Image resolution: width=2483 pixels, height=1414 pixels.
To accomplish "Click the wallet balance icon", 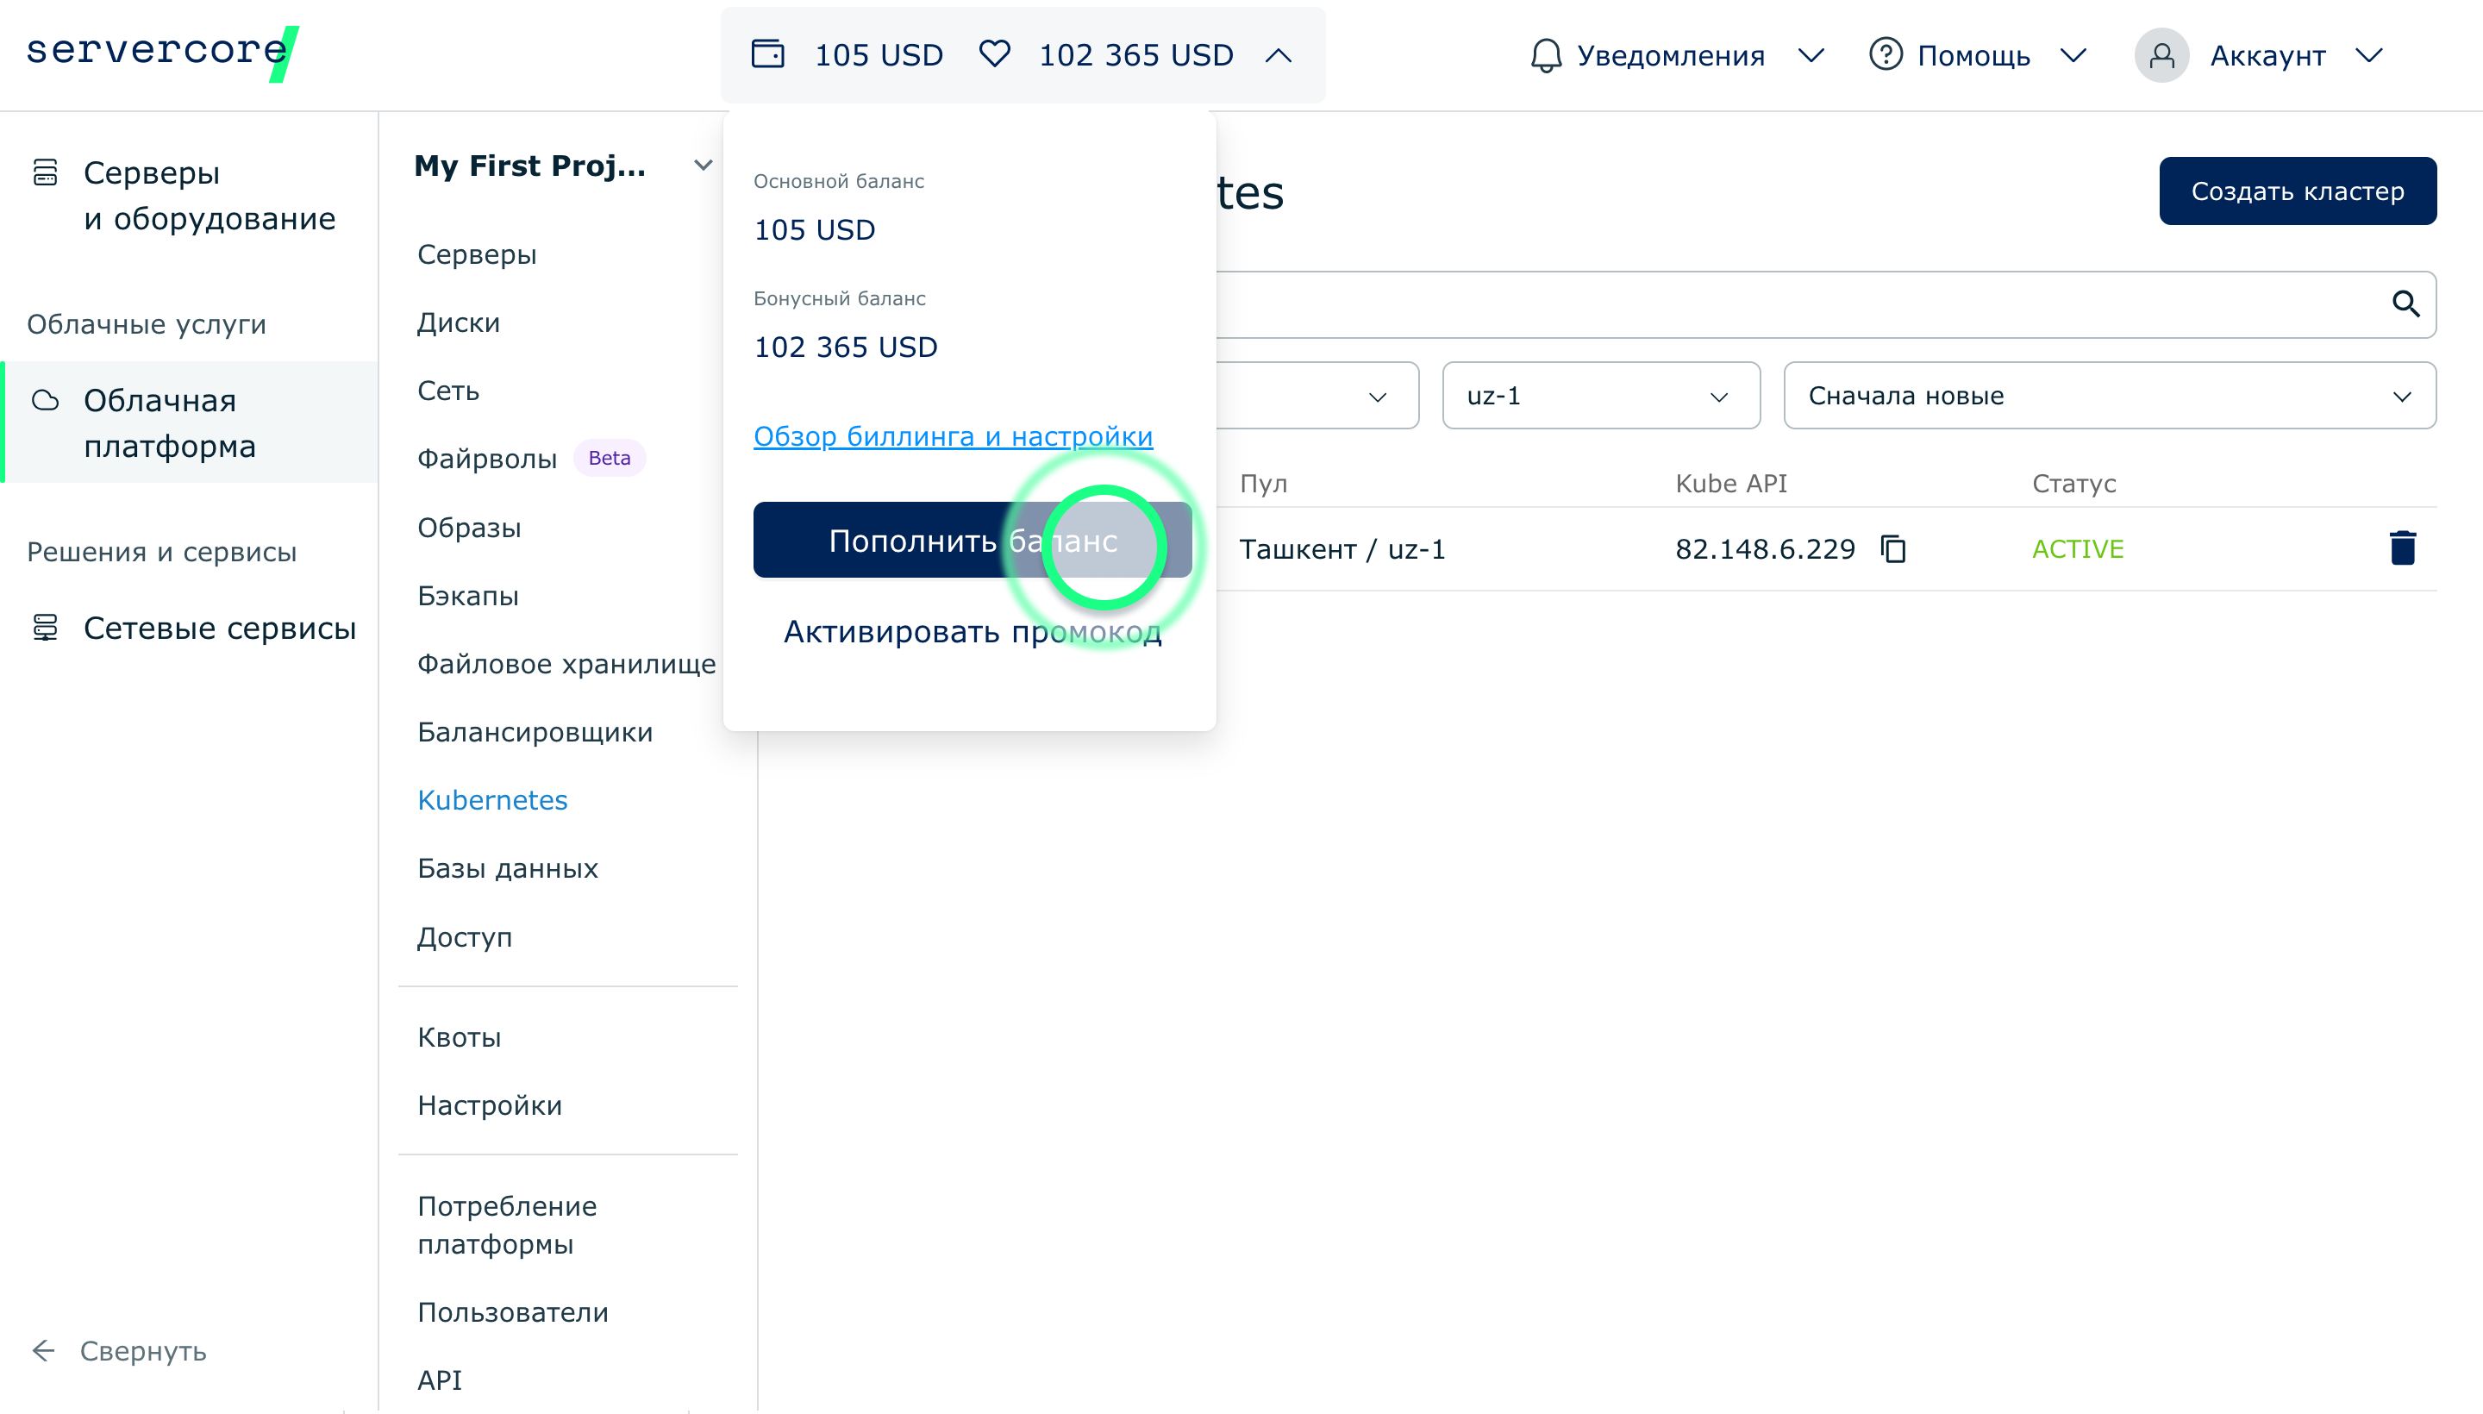I will [x=767, y=54].
